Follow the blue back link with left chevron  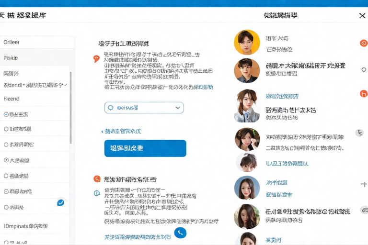click(121, 131)
